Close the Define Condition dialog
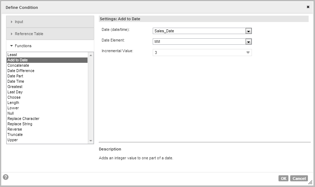The image size is (315, 187). point(308,7)
